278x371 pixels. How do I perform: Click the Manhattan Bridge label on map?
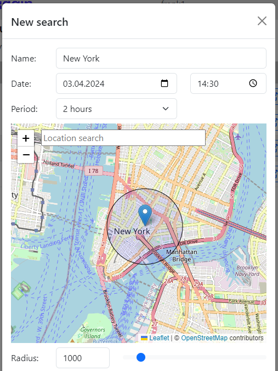click(181, 256)
